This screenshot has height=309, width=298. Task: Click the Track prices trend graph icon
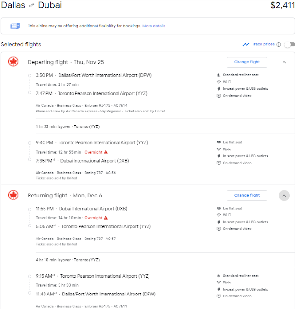coord(246,44)
